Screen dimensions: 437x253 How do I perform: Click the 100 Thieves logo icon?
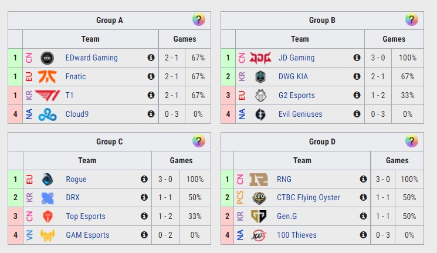(x=259, y=235)
